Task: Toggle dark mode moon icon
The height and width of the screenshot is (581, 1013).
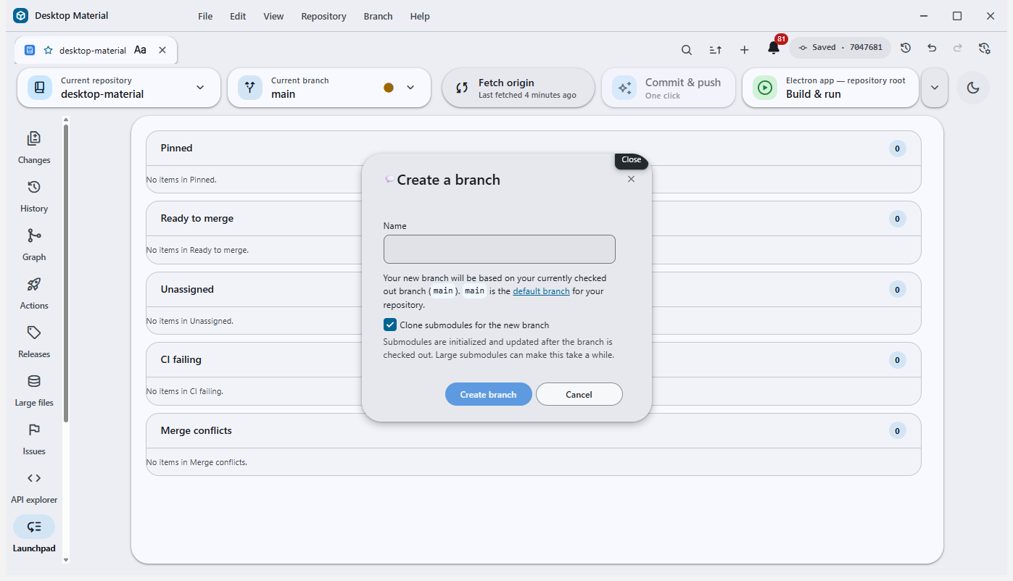Action: click(973, 88)
